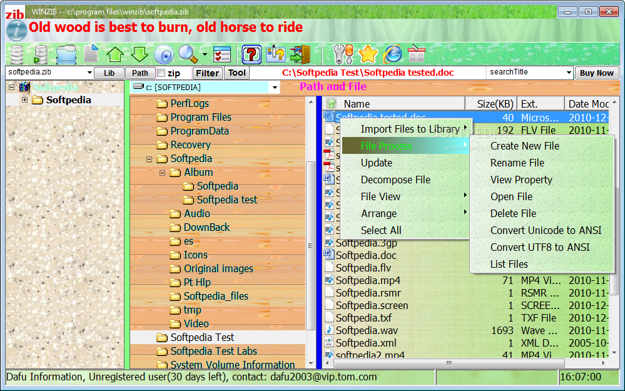Viewport: 625px width, 391px height.
Task: Click the paperclip question mark tip icon
Action: point(276,54)
